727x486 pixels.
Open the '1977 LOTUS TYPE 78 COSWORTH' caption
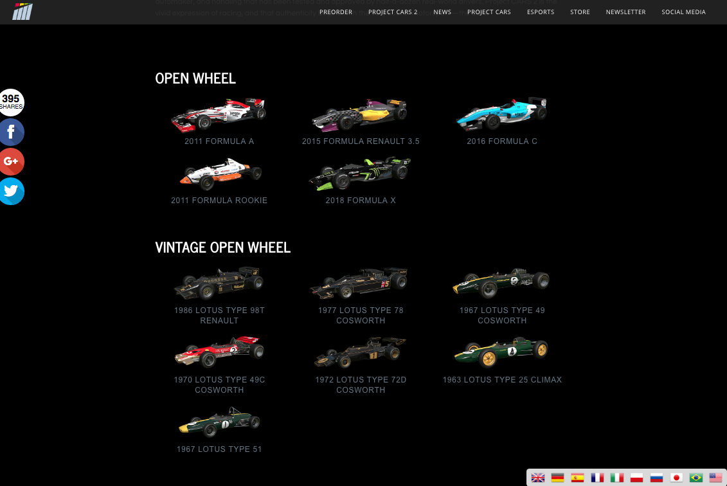coord(361,316)
